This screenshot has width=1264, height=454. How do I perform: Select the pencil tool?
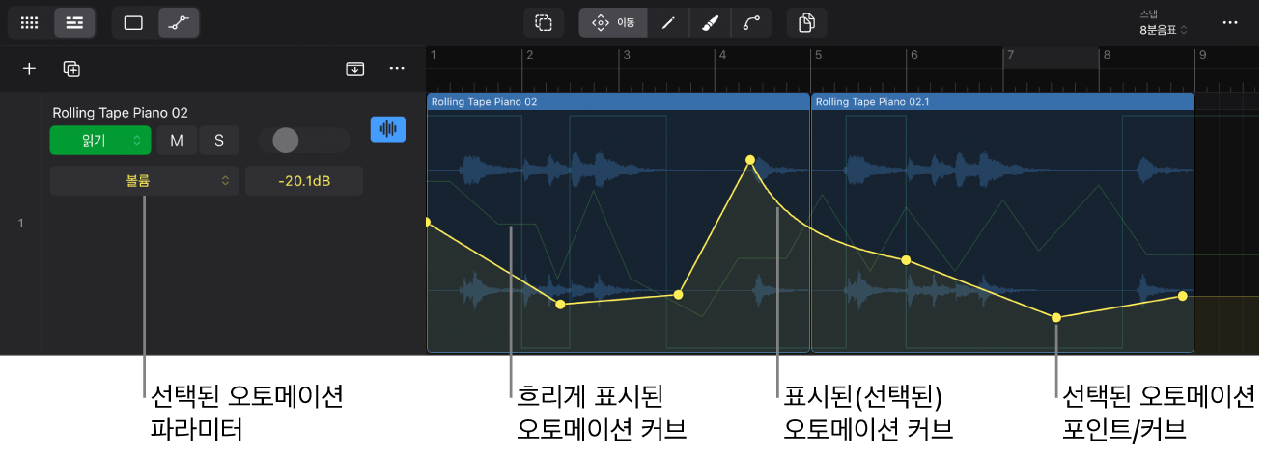(667, 22)
